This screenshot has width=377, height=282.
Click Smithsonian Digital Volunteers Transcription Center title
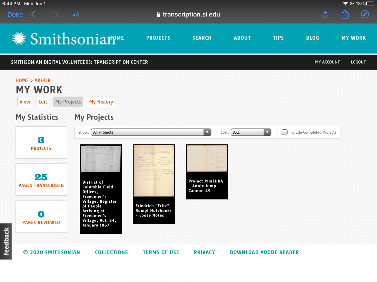80,62
